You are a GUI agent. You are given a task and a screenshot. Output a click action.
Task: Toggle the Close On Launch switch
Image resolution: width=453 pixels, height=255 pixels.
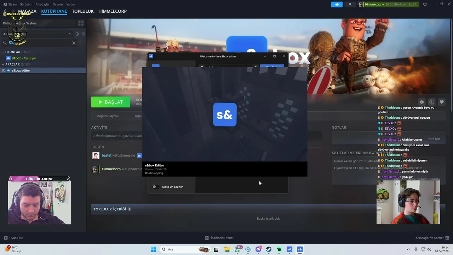point(156,187)
